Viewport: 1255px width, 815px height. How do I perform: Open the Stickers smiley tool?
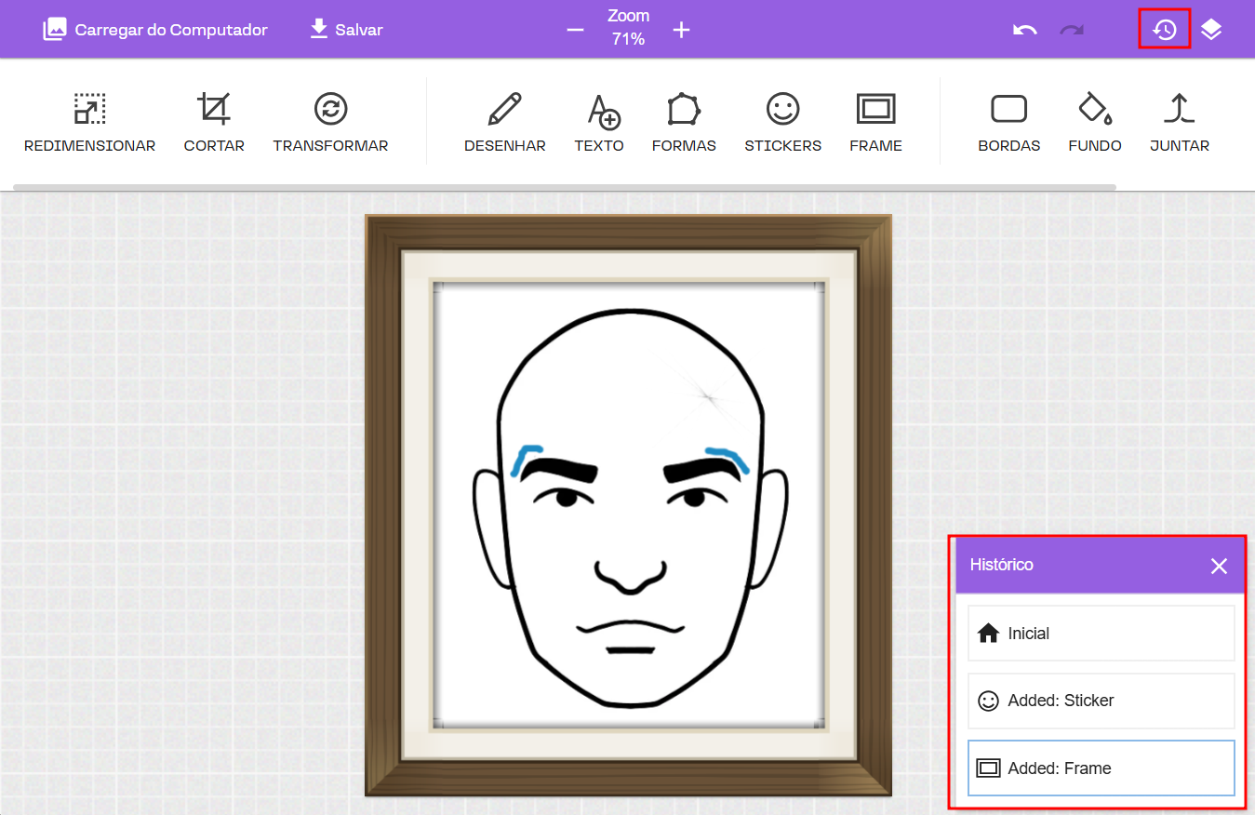point(782,122)
